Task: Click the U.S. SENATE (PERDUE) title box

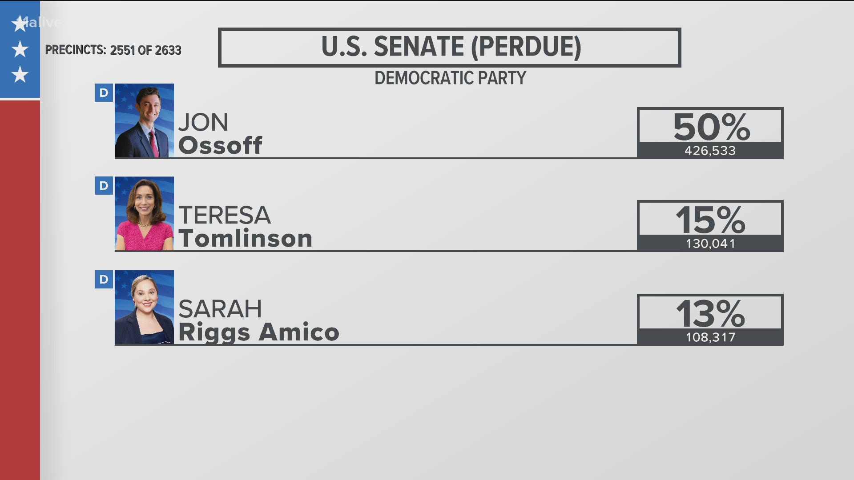Action: tap(449, 48)
